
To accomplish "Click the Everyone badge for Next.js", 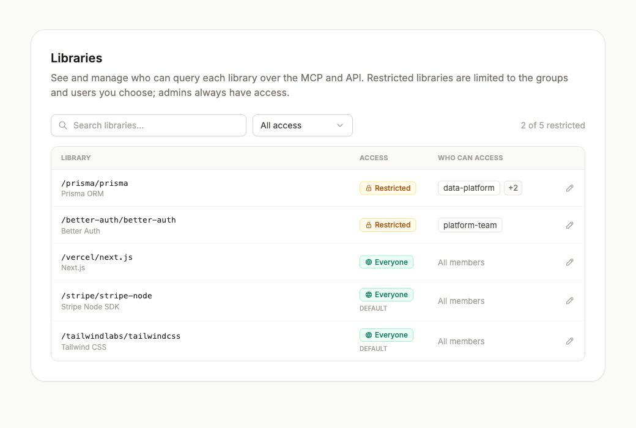I will point(386,262).
